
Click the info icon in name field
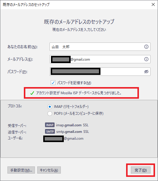(146, 47)
